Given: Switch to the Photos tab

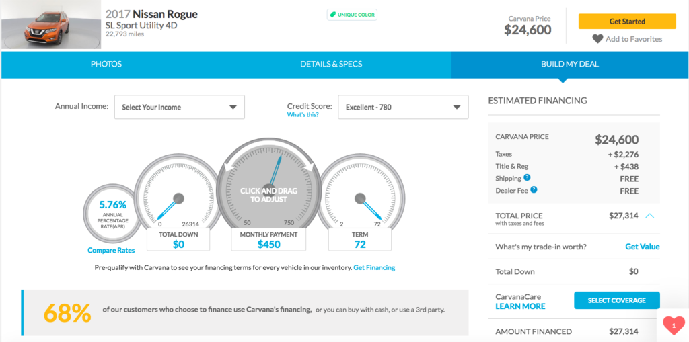Looking at the screenshot, I should coord(106,64).
